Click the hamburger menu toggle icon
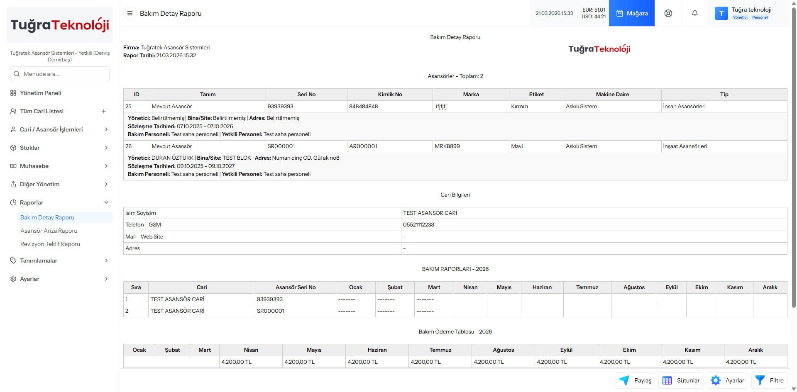The image size is (797, 392). 130,13
